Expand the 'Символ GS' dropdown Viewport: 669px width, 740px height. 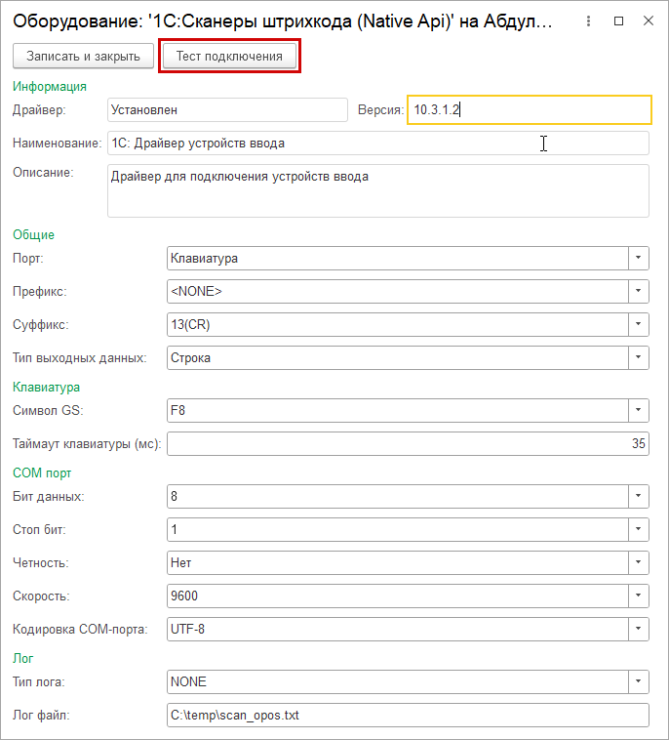click(x=638, y=411)
